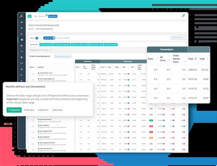Click the green quality score badge
The width and height of the screenshot is (217, 166).
(x=151, y=120)
